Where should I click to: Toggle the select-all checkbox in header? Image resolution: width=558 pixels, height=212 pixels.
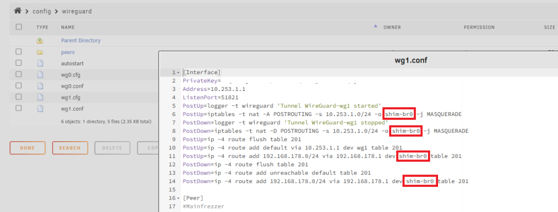point(19,27)
